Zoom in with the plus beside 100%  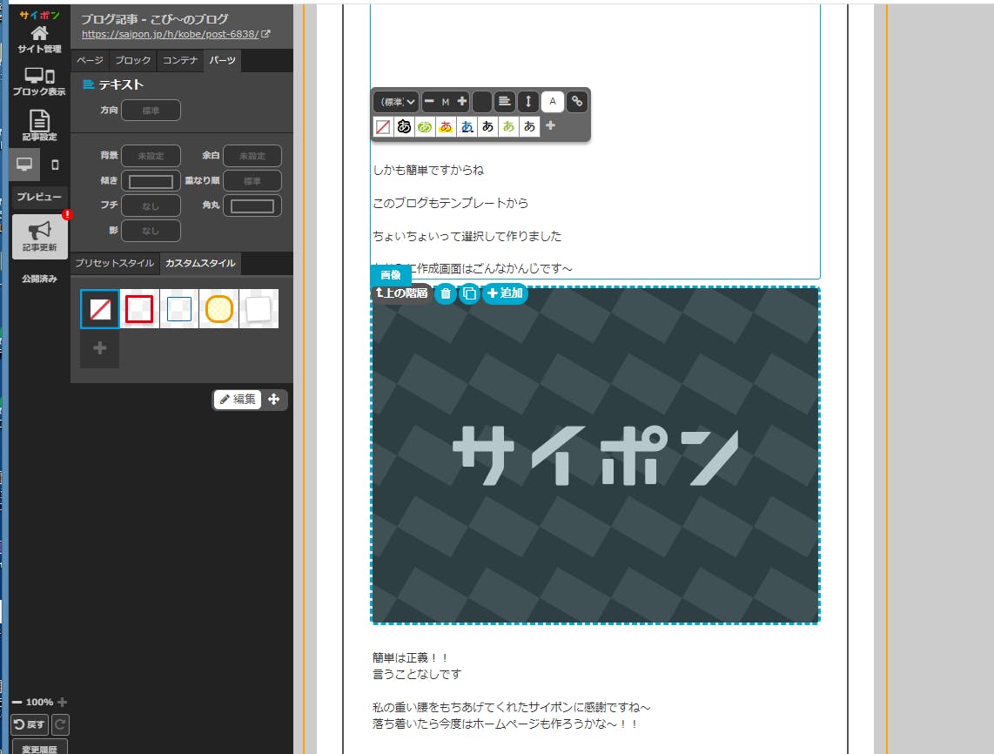click(62, 702)
